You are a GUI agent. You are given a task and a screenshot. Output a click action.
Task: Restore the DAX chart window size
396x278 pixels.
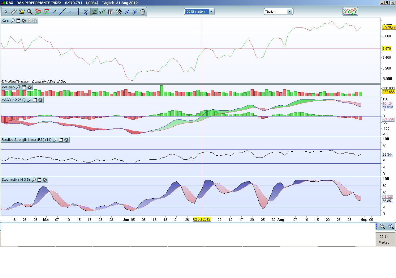point(387,3)
